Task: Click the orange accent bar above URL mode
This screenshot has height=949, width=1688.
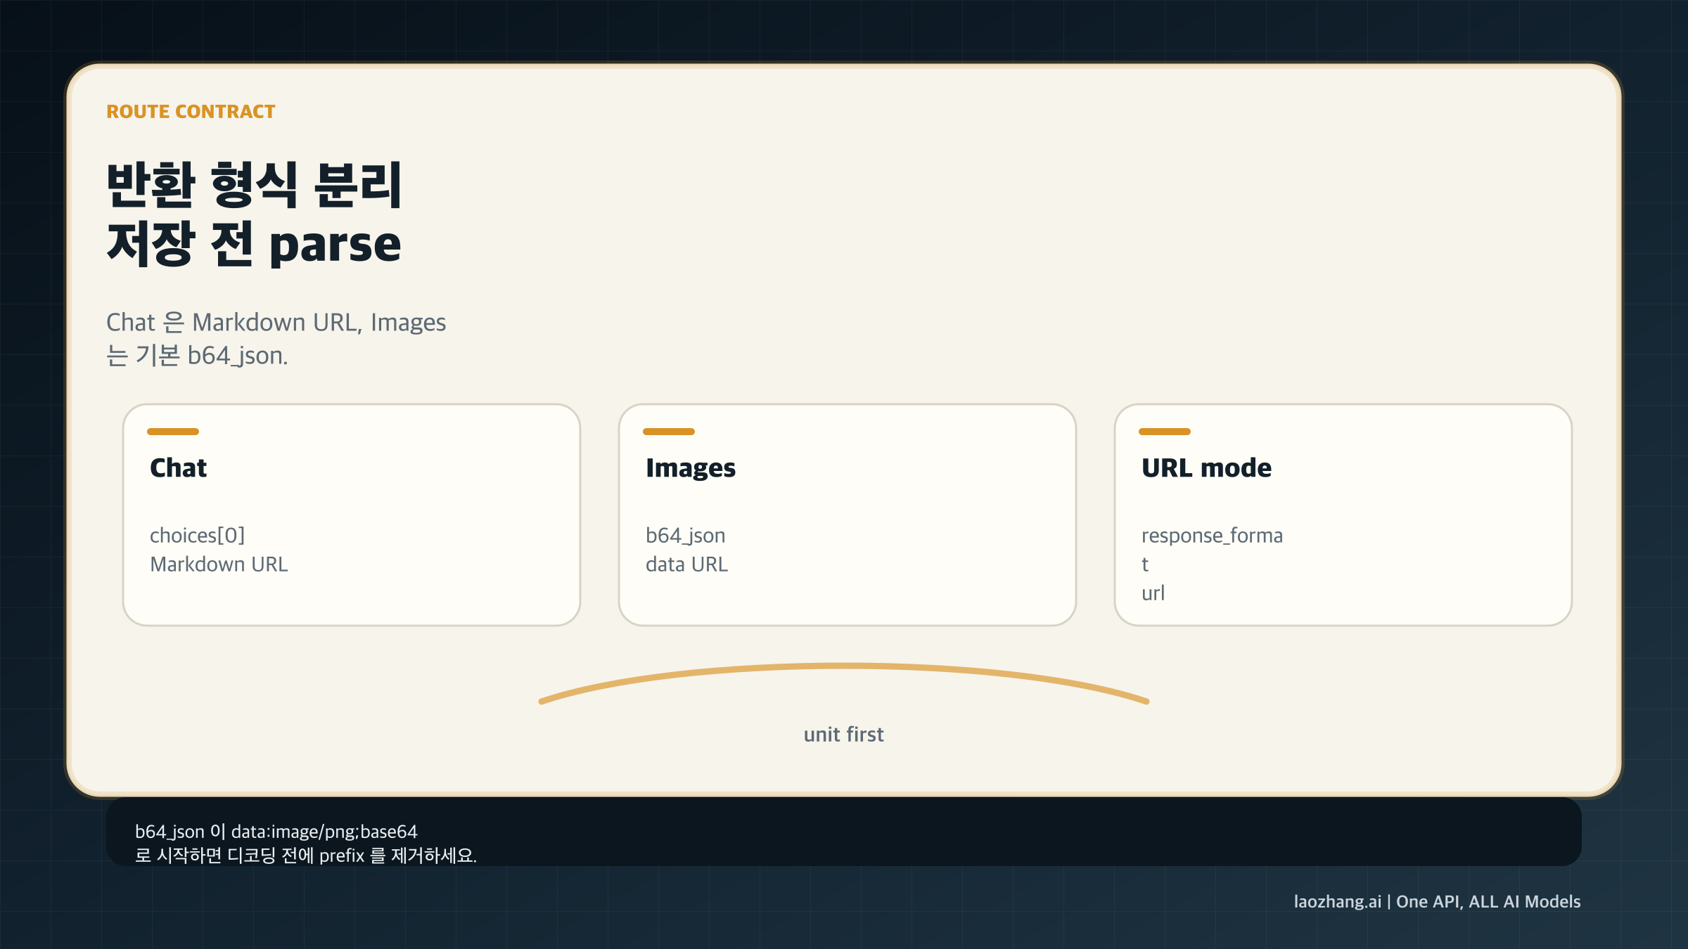Action: coord(1164,432)
